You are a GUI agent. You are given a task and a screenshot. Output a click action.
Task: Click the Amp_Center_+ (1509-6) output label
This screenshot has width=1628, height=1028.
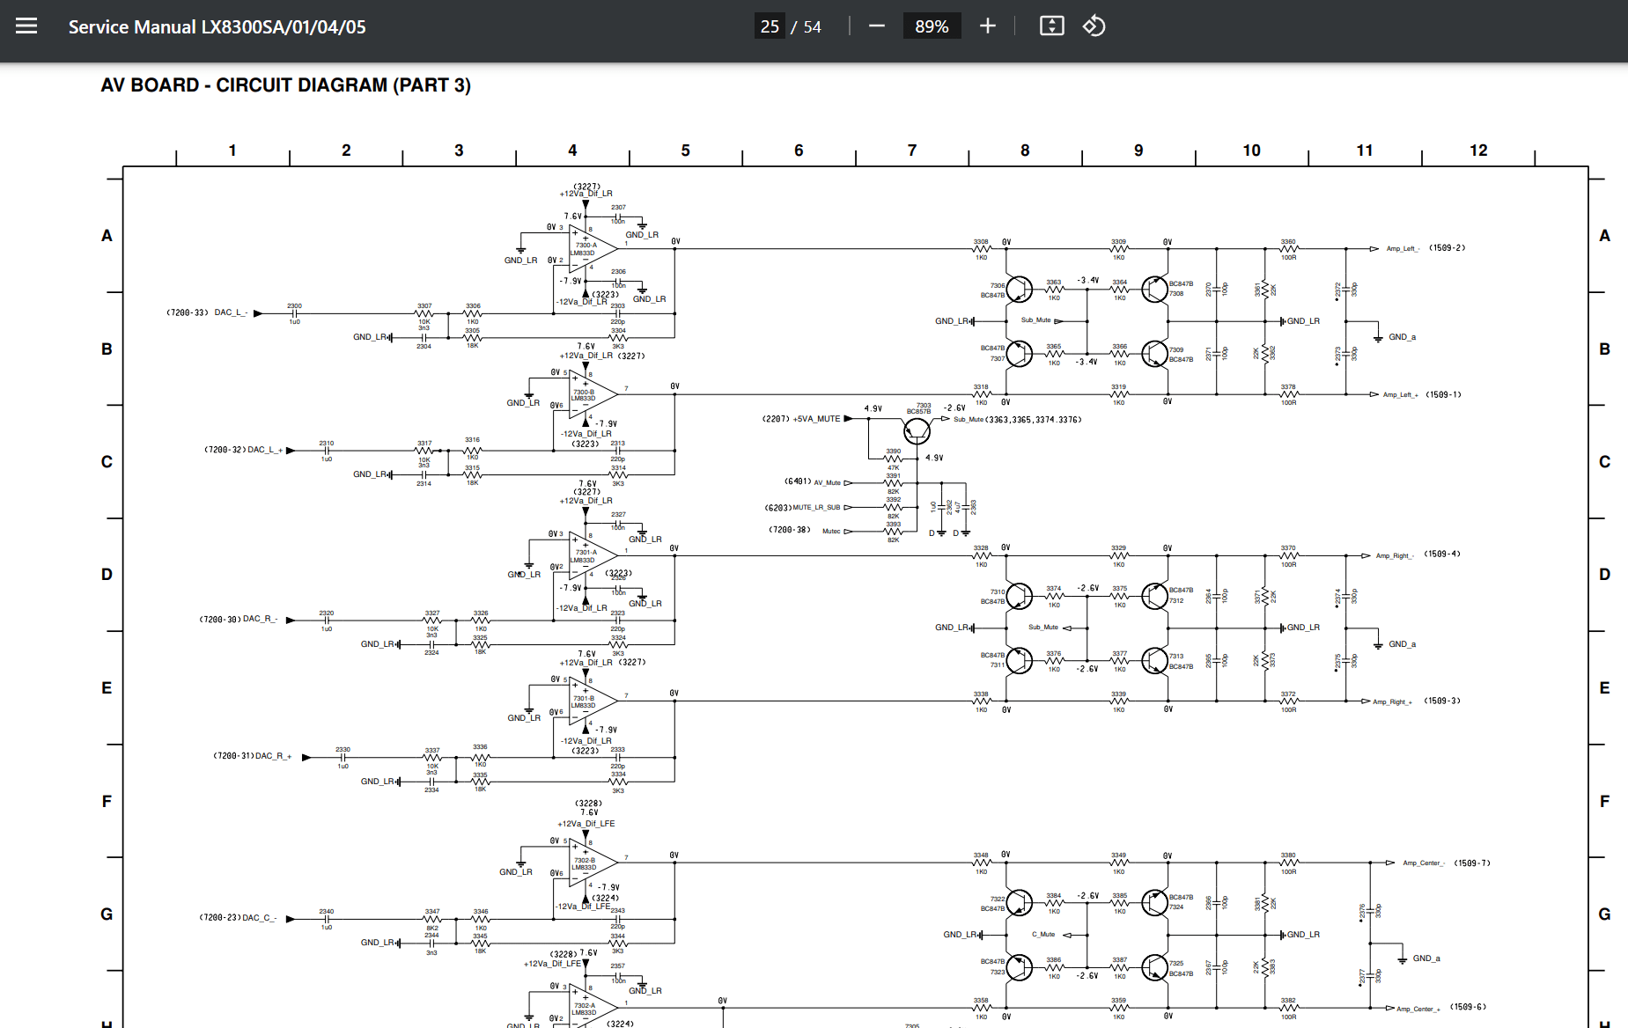(1442, 1008)
